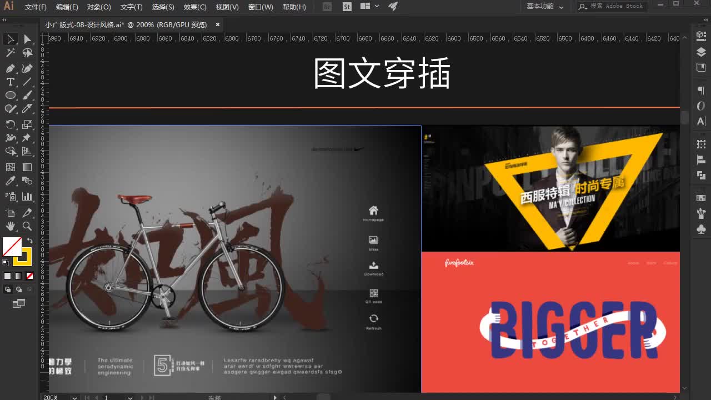This screenshot has width=711, height=400.
Task: Select the Type tool
Action: tap(10, 82)
